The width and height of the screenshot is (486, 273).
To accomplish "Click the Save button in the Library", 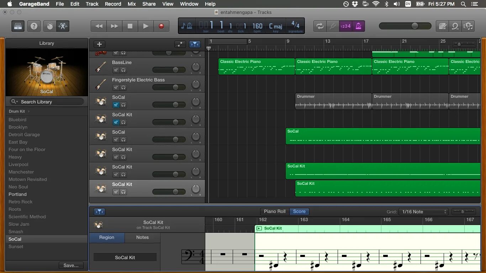I will coord(71,265).
